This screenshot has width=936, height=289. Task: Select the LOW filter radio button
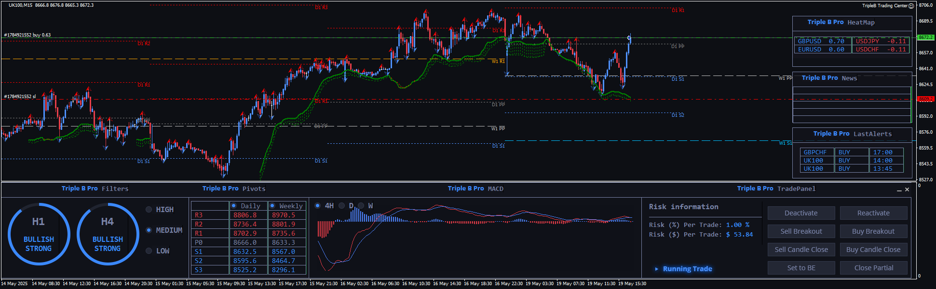click(149, 251)
